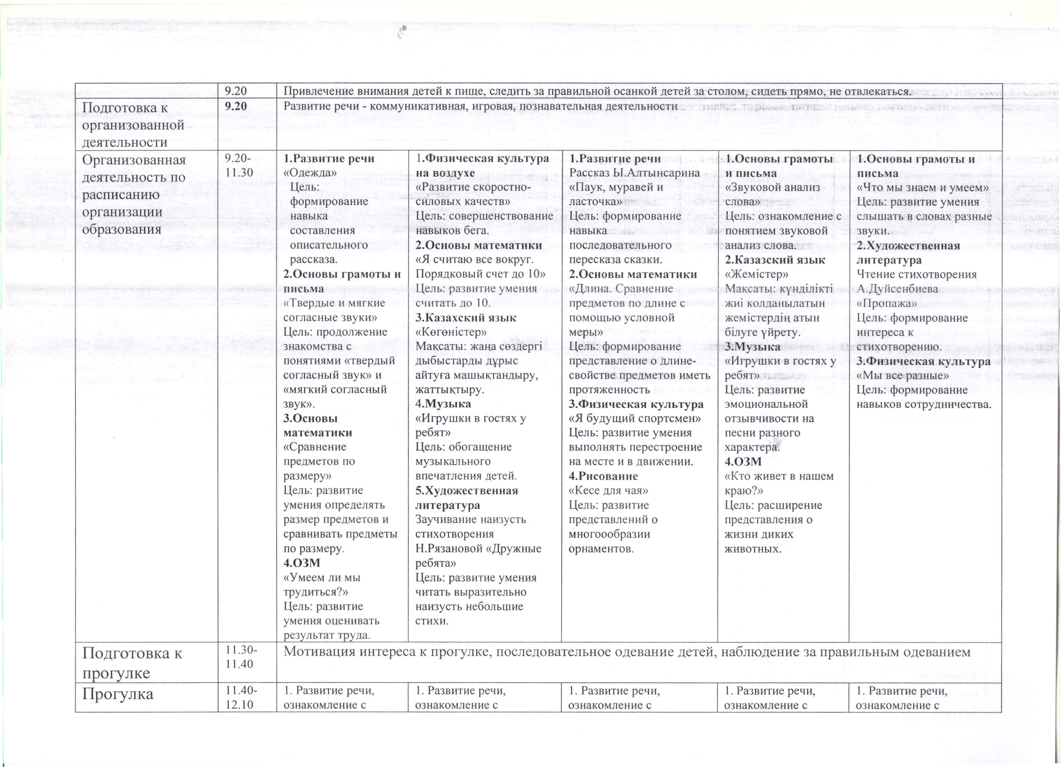Viewport: 1061px width, 767px height.
Task: Click the «Прогулка» row label
Action: (x=117, y=694)
